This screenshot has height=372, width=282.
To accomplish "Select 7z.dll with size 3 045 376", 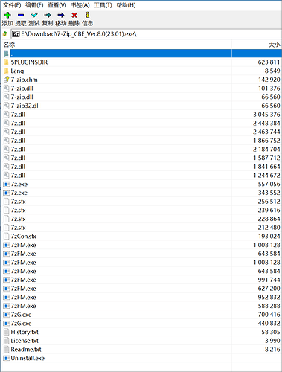I will pyautogui.click(x=142, y=115).
